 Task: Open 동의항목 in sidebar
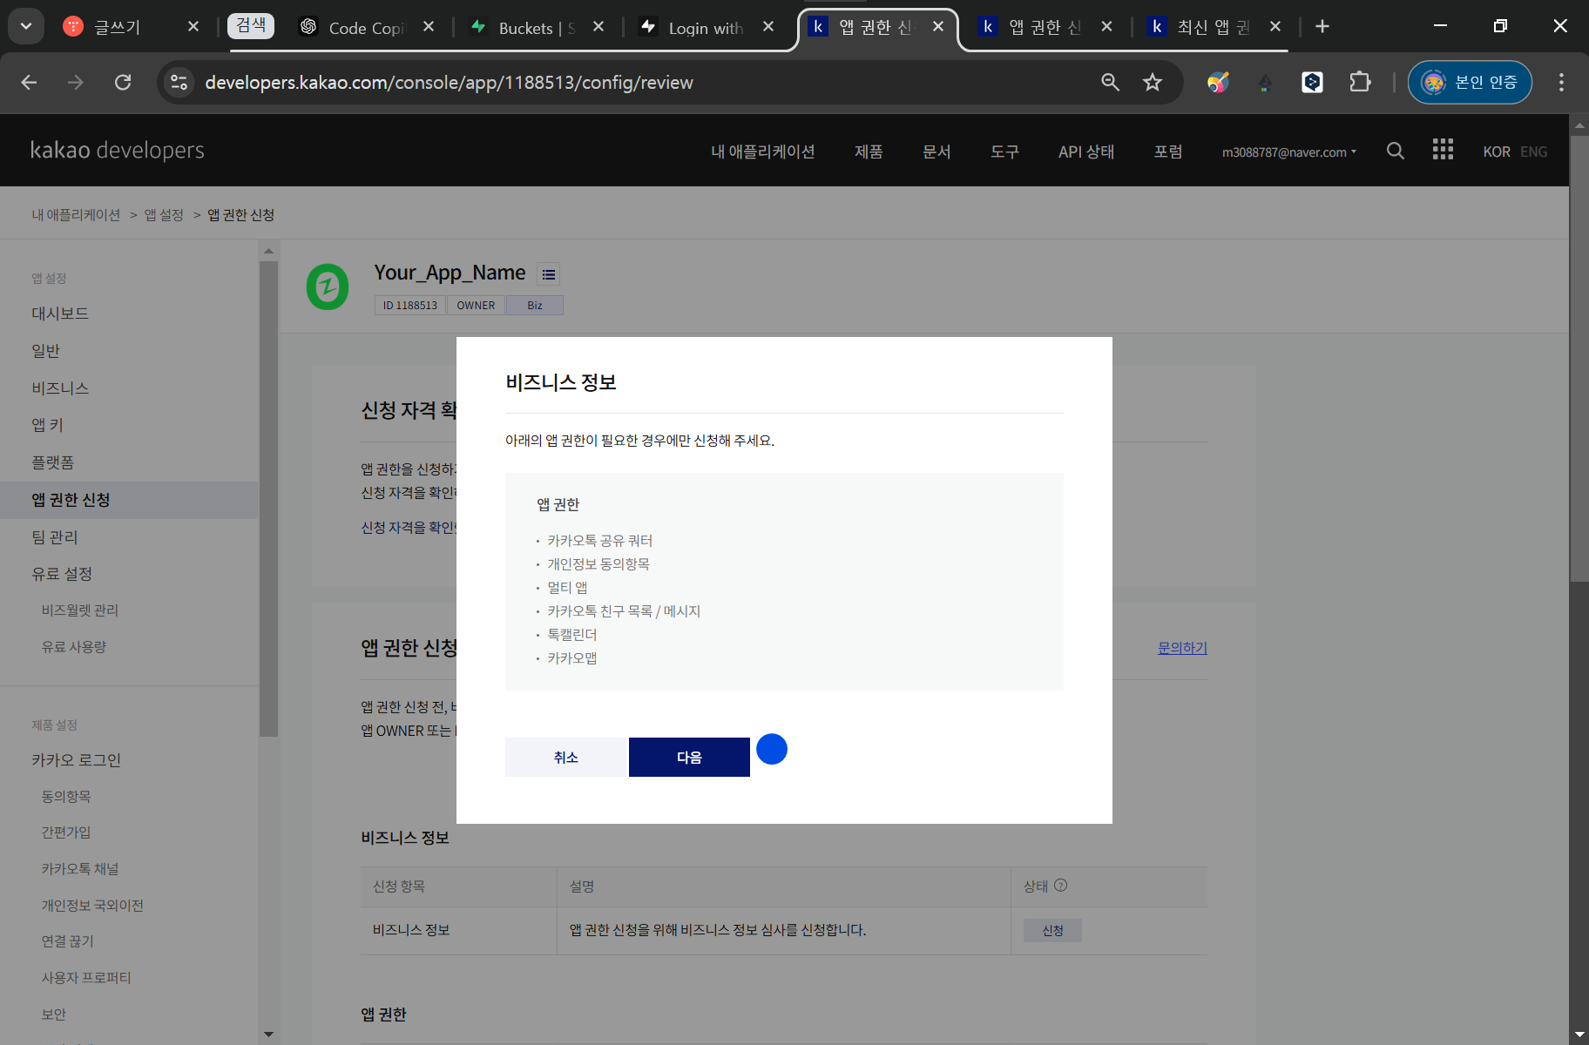(66, 797)
